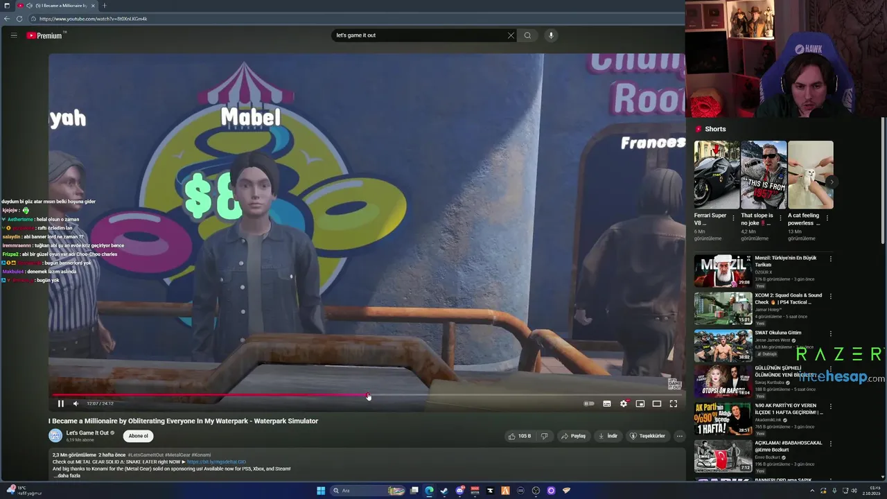Click the browser address bar URL
The image size is (887, 499).
click(x=93, y=19)
